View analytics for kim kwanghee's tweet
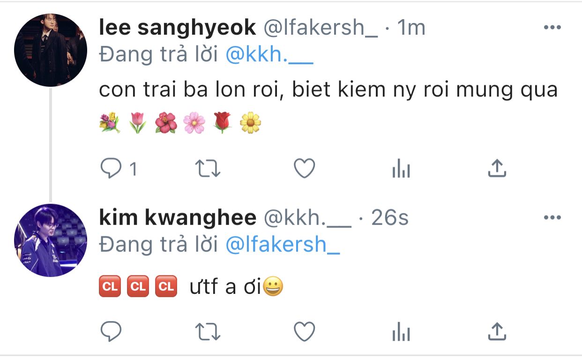Viewport: 582px width, 360px height. coord(401,333)
